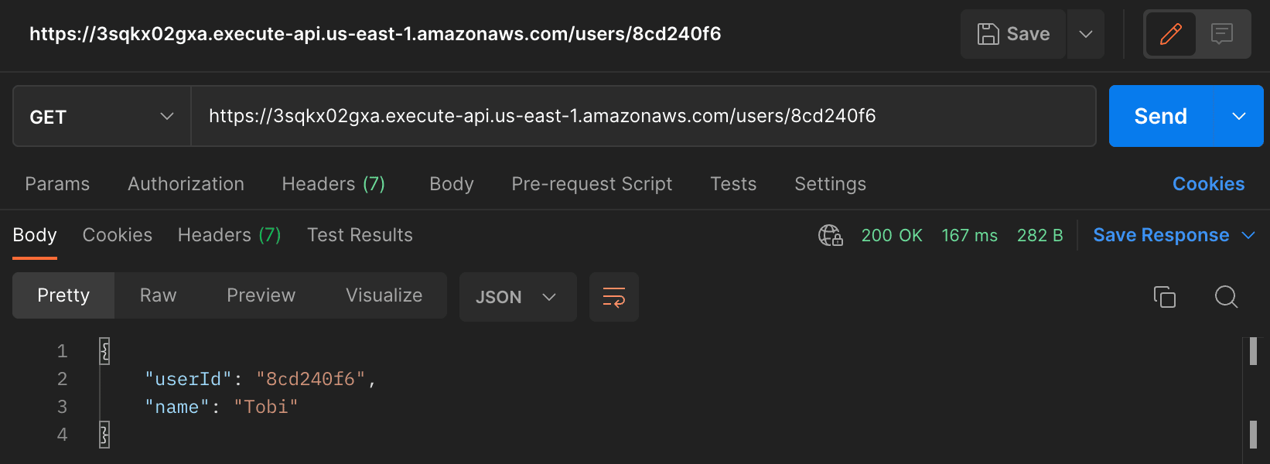Click the wrap lines icon

coord(614,297)
